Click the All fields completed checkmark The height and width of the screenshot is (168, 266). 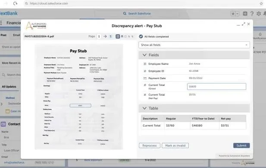coord(141,37)
